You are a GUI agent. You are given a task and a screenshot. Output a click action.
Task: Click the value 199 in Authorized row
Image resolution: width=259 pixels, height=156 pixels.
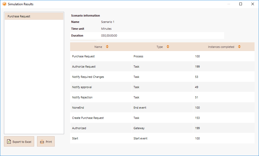(x=197, y=128)
